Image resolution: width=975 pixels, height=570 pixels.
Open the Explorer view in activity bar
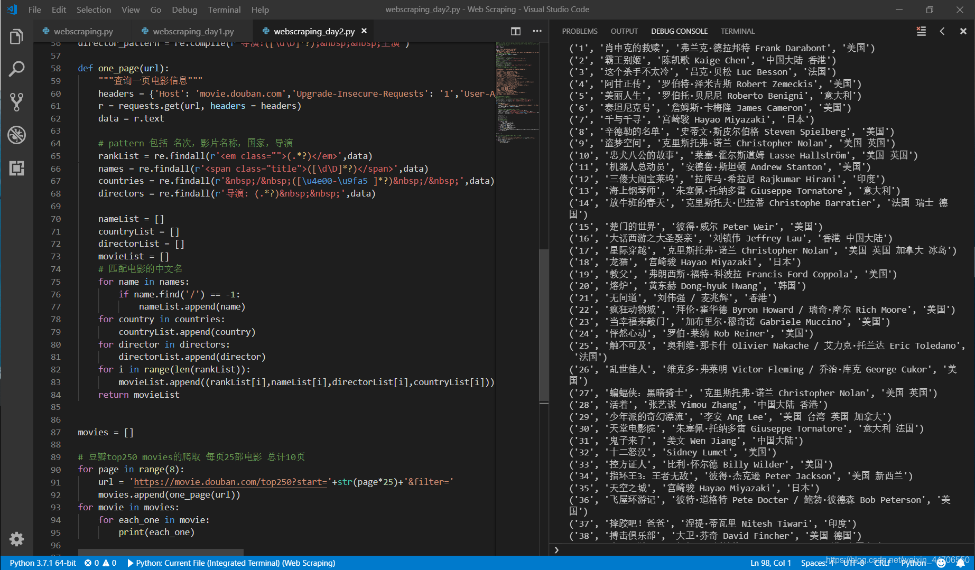[x=16, y=36]
